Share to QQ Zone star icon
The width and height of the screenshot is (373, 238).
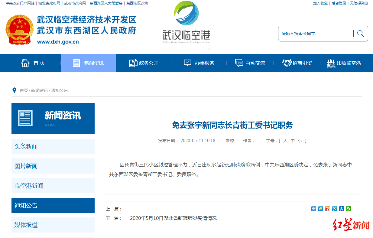click(321, 209)
